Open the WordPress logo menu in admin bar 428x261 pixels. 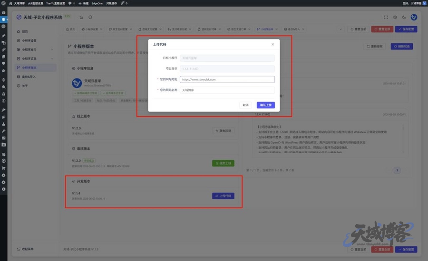coord(3,3)
